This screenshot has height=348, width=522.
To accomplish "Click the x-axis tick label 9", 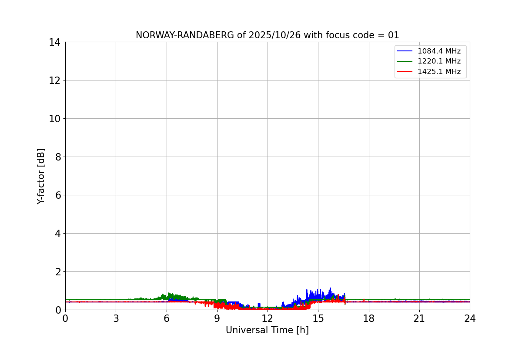I will click(x=217, y=318).
